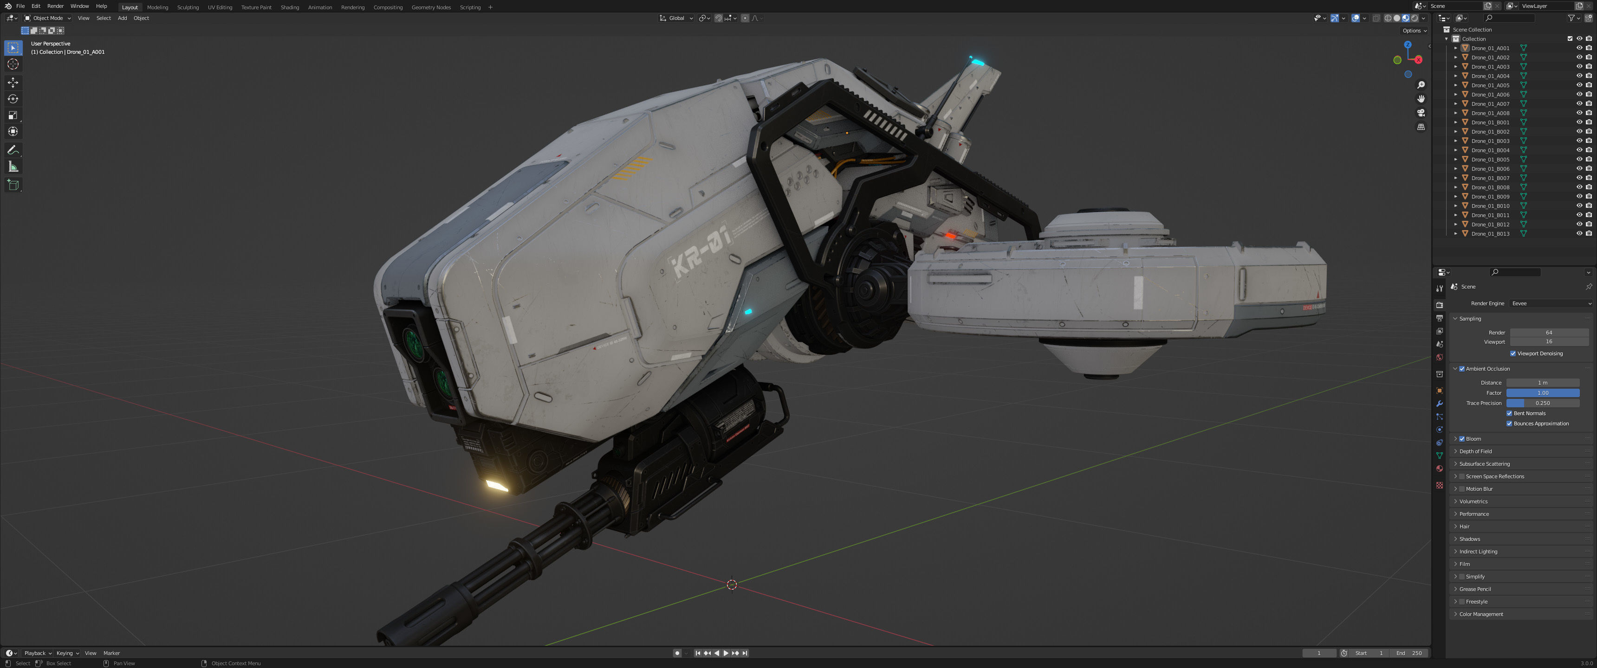The width and height of the screenshot is (1597, 668).
Task: Activate the Annotate tool
Action: (x=13, y=150)
